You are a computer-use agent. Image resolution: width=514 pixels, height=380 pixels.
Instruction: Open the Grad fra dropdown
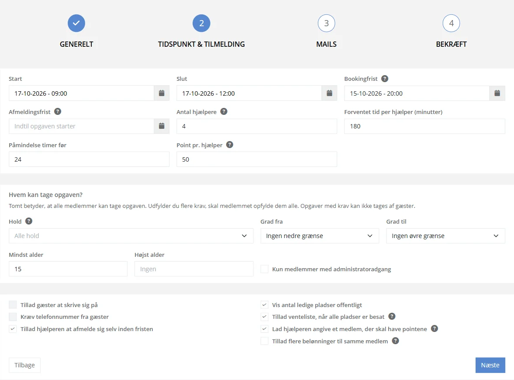coord(320,236)
